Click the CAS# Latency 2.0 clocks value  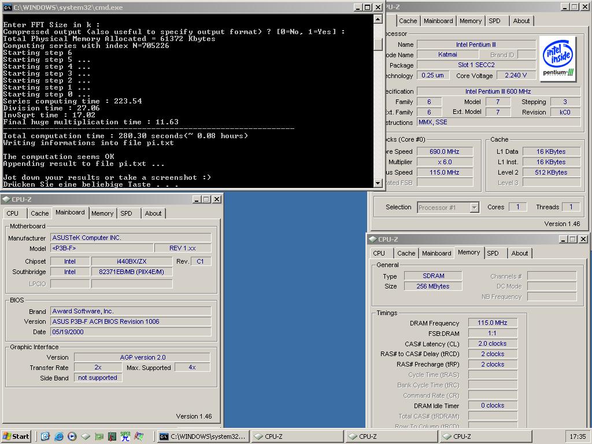pos(493,343)
